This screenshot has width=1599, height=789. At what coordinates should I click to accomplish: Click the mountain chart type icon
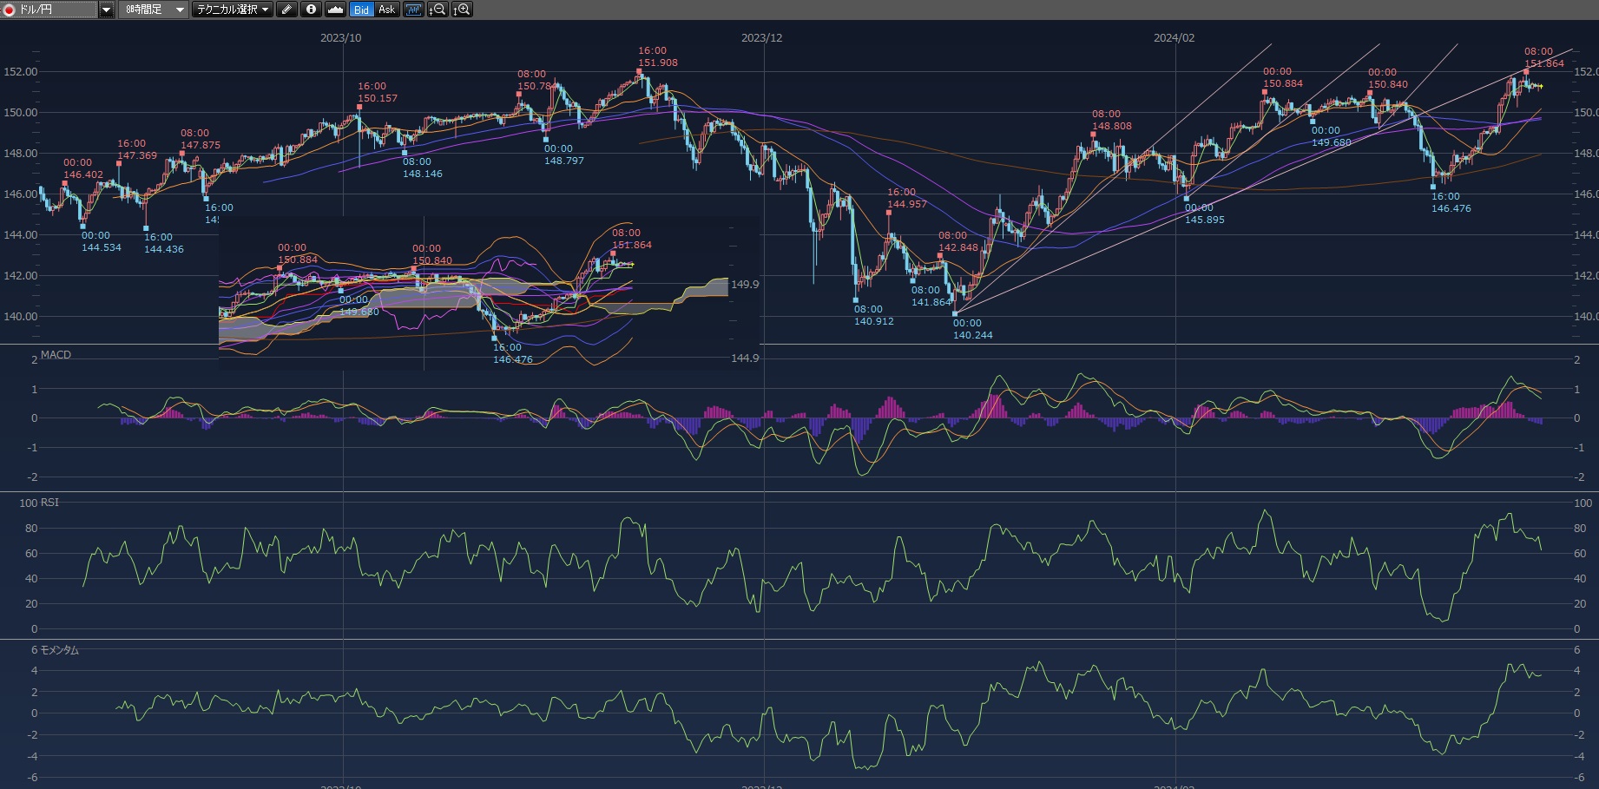coord(335,10)
